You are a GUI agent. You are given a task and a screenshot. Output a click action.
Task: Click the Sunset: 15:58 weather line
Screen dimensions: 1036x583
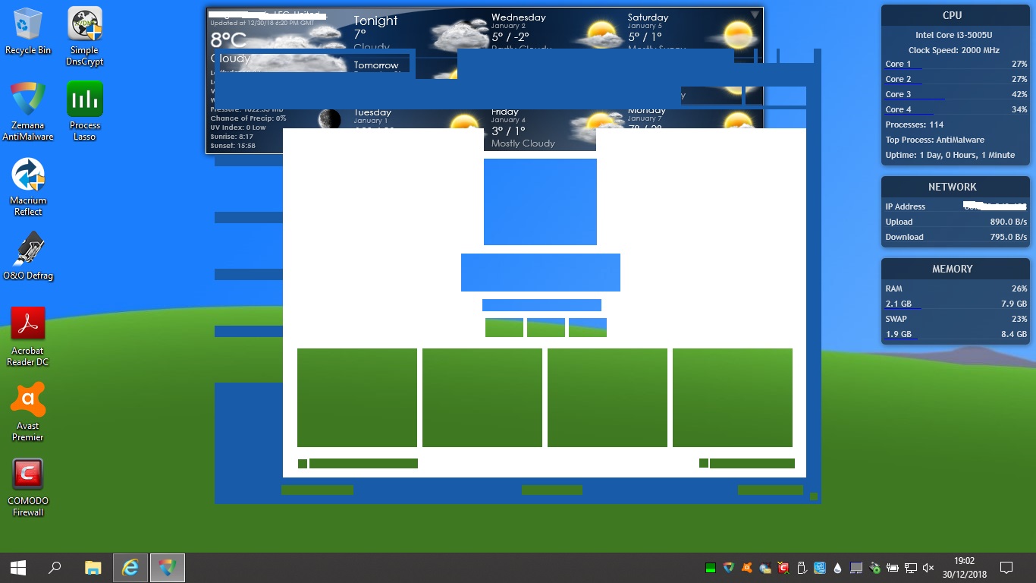(233, 146)
